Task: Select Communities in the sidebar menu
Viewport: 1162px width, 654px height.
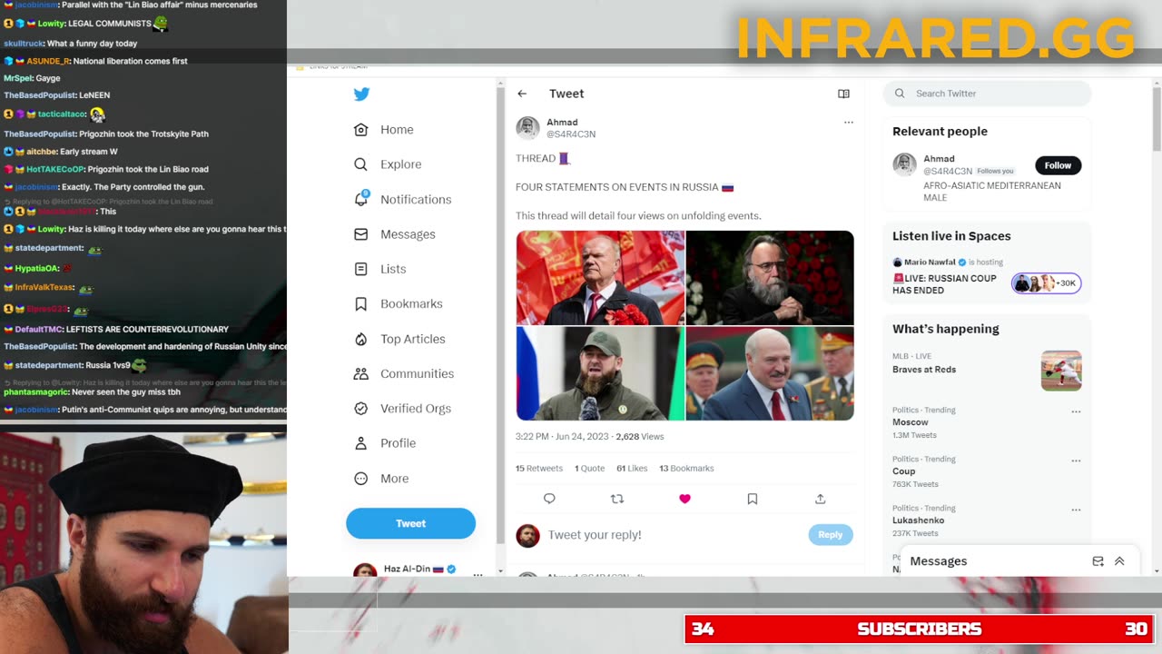Action: [417, 373]
